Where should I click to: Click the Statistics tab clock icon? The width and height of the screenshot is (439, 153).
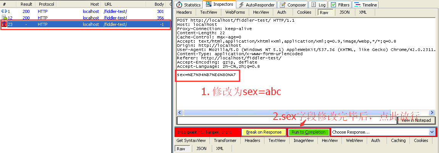click(179, 5)
